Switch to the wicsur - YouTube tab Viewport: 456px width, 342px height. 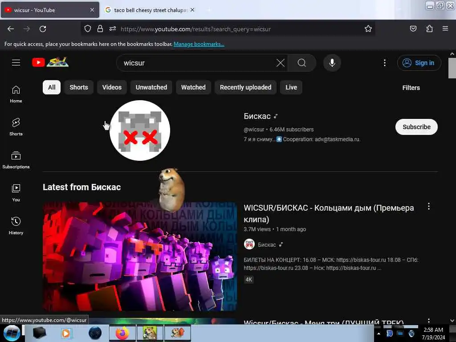pos(50,10)
